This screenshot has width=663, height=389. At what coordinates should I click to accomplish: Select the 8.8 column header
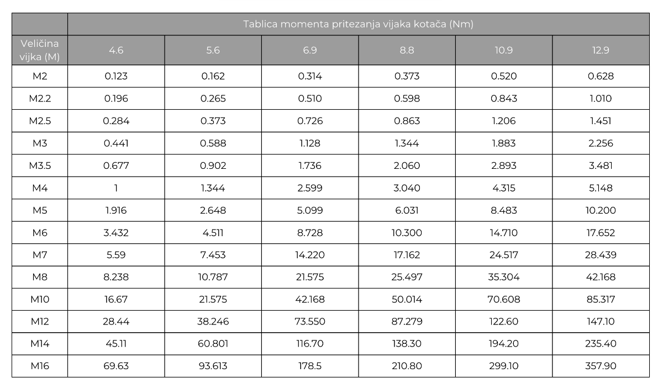click(x=407, y=50)
